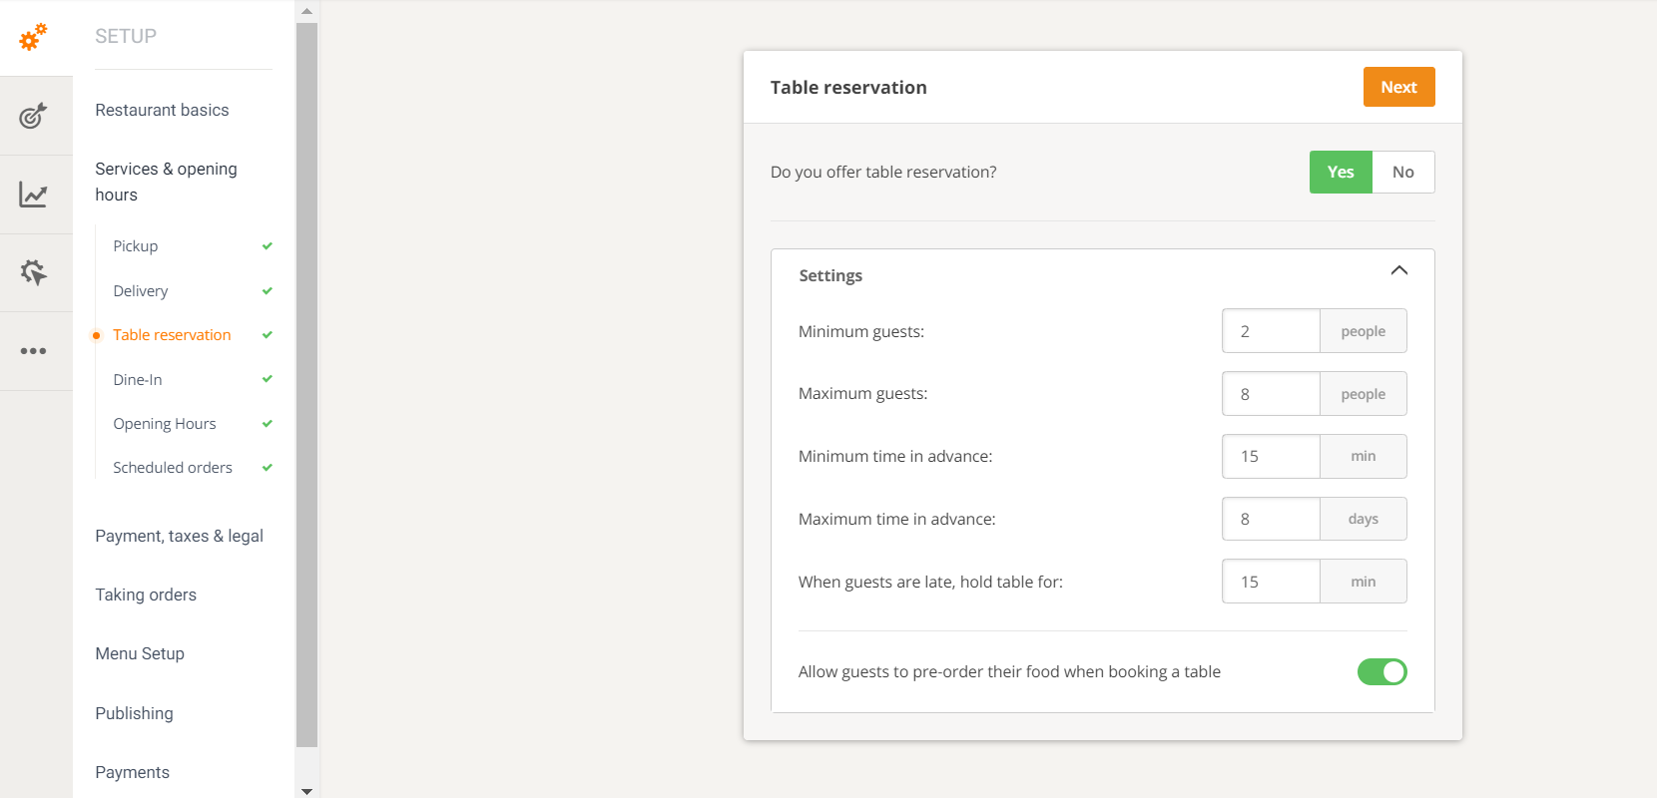Image resolution: width=1657 pixels, height=798 pixels.
Task: Open the Setup gears icon in sidebar
Action: [x=34, y=38]
